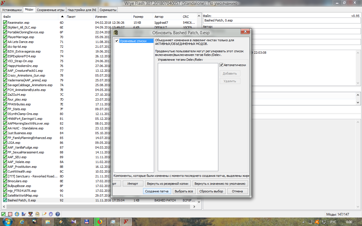This screenshot has height=226, width=362.
Task: Show hidden tray icons arrow
Action: [x=303, y=222]
